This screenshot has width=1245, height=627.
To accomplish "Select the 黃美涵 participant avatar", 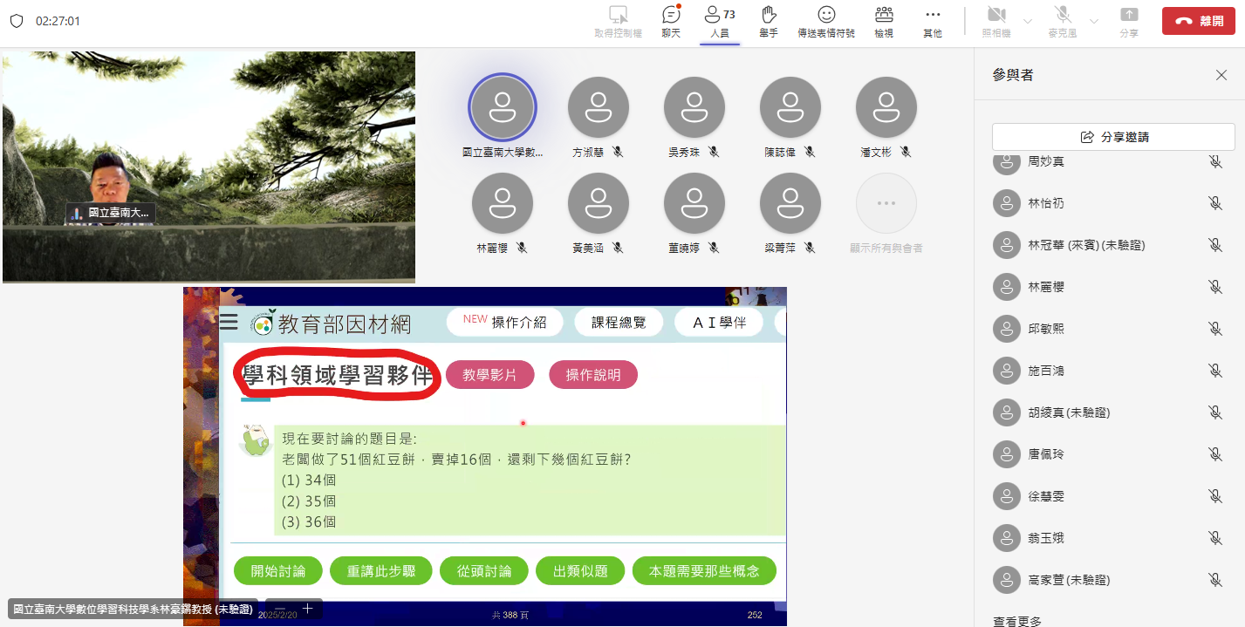I will [x=599, y=203].
